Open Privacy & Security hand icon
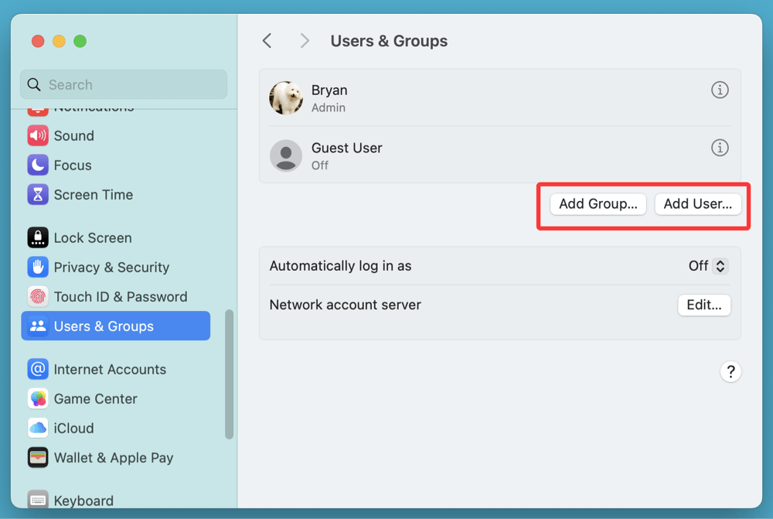The height and width of the screenshot is (519, 773). (38, 268)
